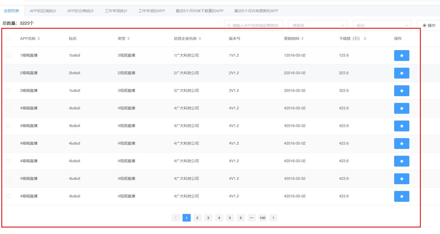Image resolution: width=440 pixels, height=234 pixels.
Task: Go to page 5 in pagination
Action: coord(230,218)
